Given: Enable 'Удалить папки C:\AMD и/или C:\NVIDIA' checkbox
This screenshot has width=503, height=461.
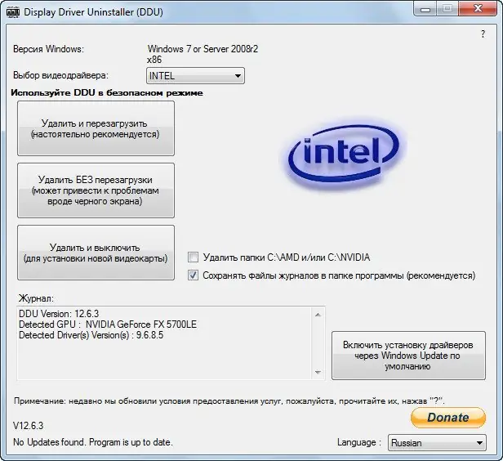Looking at the screenshot, I should [x=193, y=257].
